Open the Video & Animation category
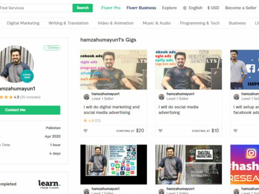Screen dimensions: 259x194 point(115,23)
